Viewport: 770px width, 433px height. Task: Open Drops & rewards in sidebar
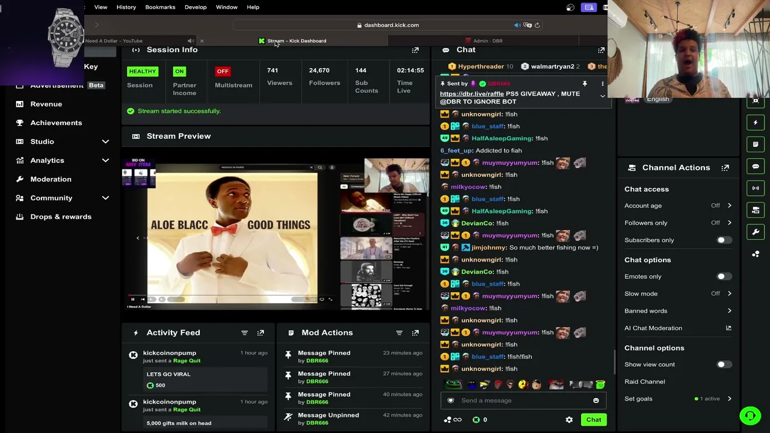[61, 216]
